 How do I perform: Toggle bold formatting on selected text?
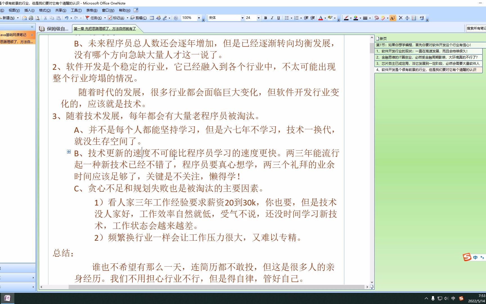point(265,18)
